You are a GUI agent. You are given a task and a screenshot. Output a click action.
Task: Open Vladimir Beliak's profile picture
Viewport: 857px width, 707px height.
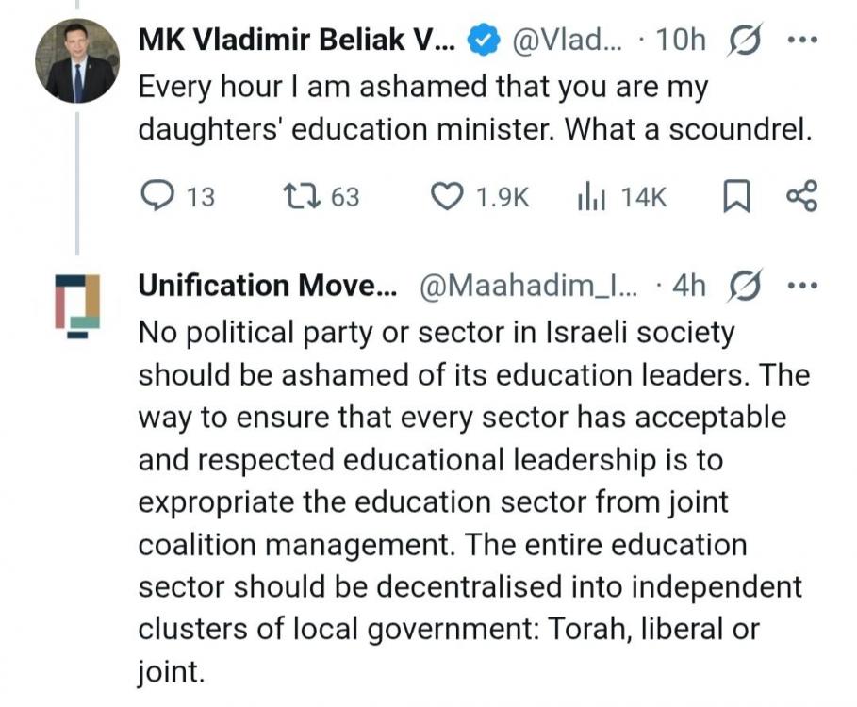click(77, 61)
